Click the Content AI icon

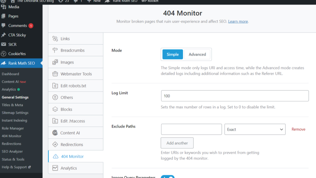(x=55, y=133)
